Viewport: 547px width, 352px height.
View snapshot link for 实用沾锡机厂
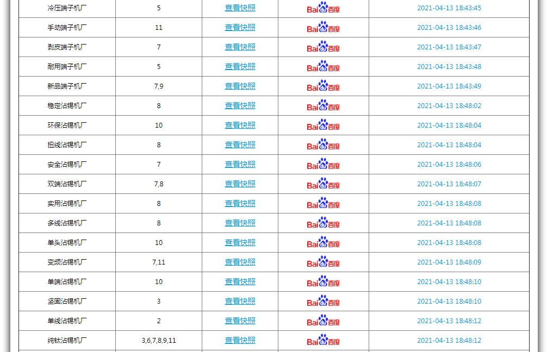[x=240, y=203]
